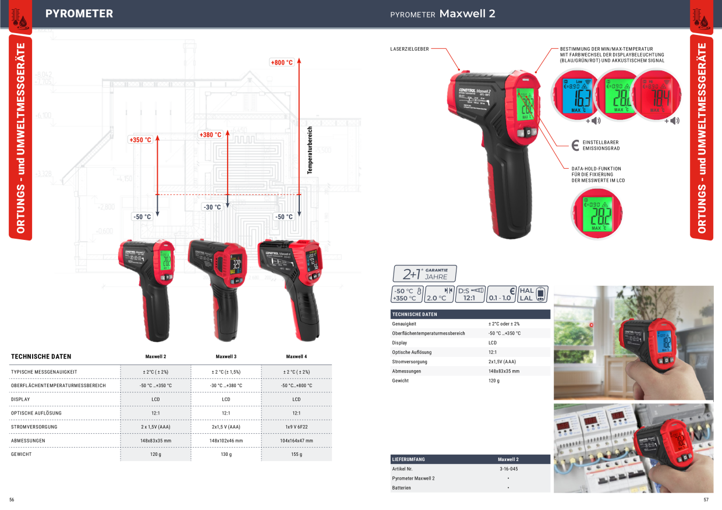Click the TYPISCHE MESSGENAUIGKEIT row label
Screen dimensions: 722x510
click(44, 371)
